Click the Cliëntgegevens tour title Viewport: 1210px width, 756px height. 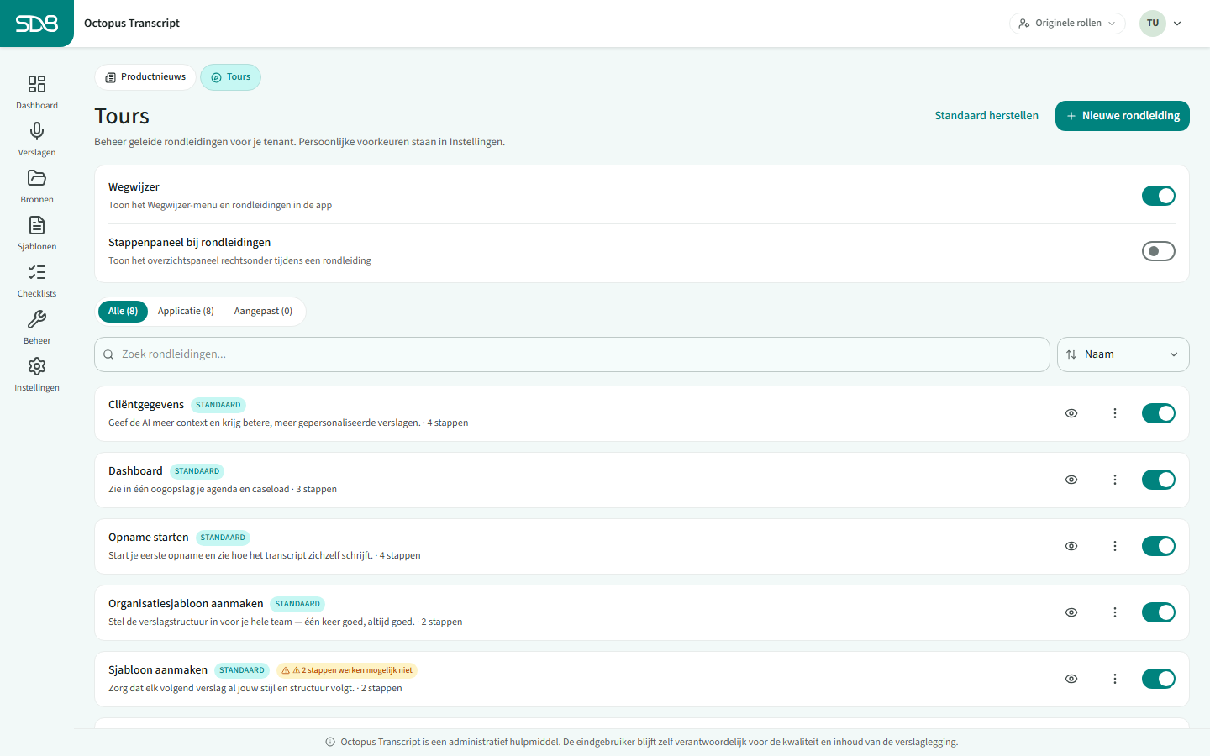tap(146, 405)
